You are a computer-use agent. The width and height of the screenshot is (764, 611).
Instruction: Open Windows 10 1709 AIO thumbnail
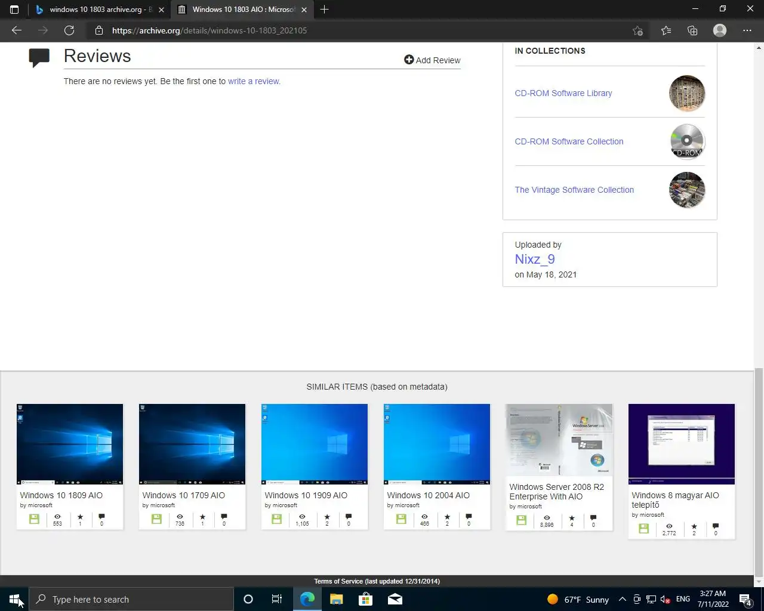[x=192, y=444]
